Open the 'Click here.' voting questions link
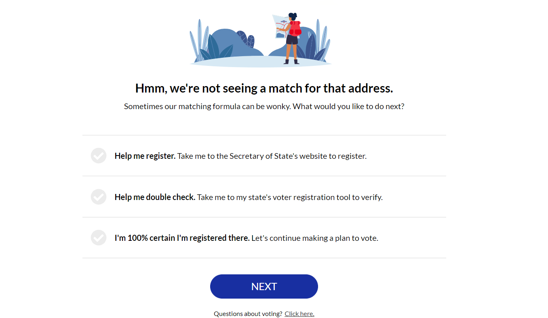 click(x=299, y=314)
